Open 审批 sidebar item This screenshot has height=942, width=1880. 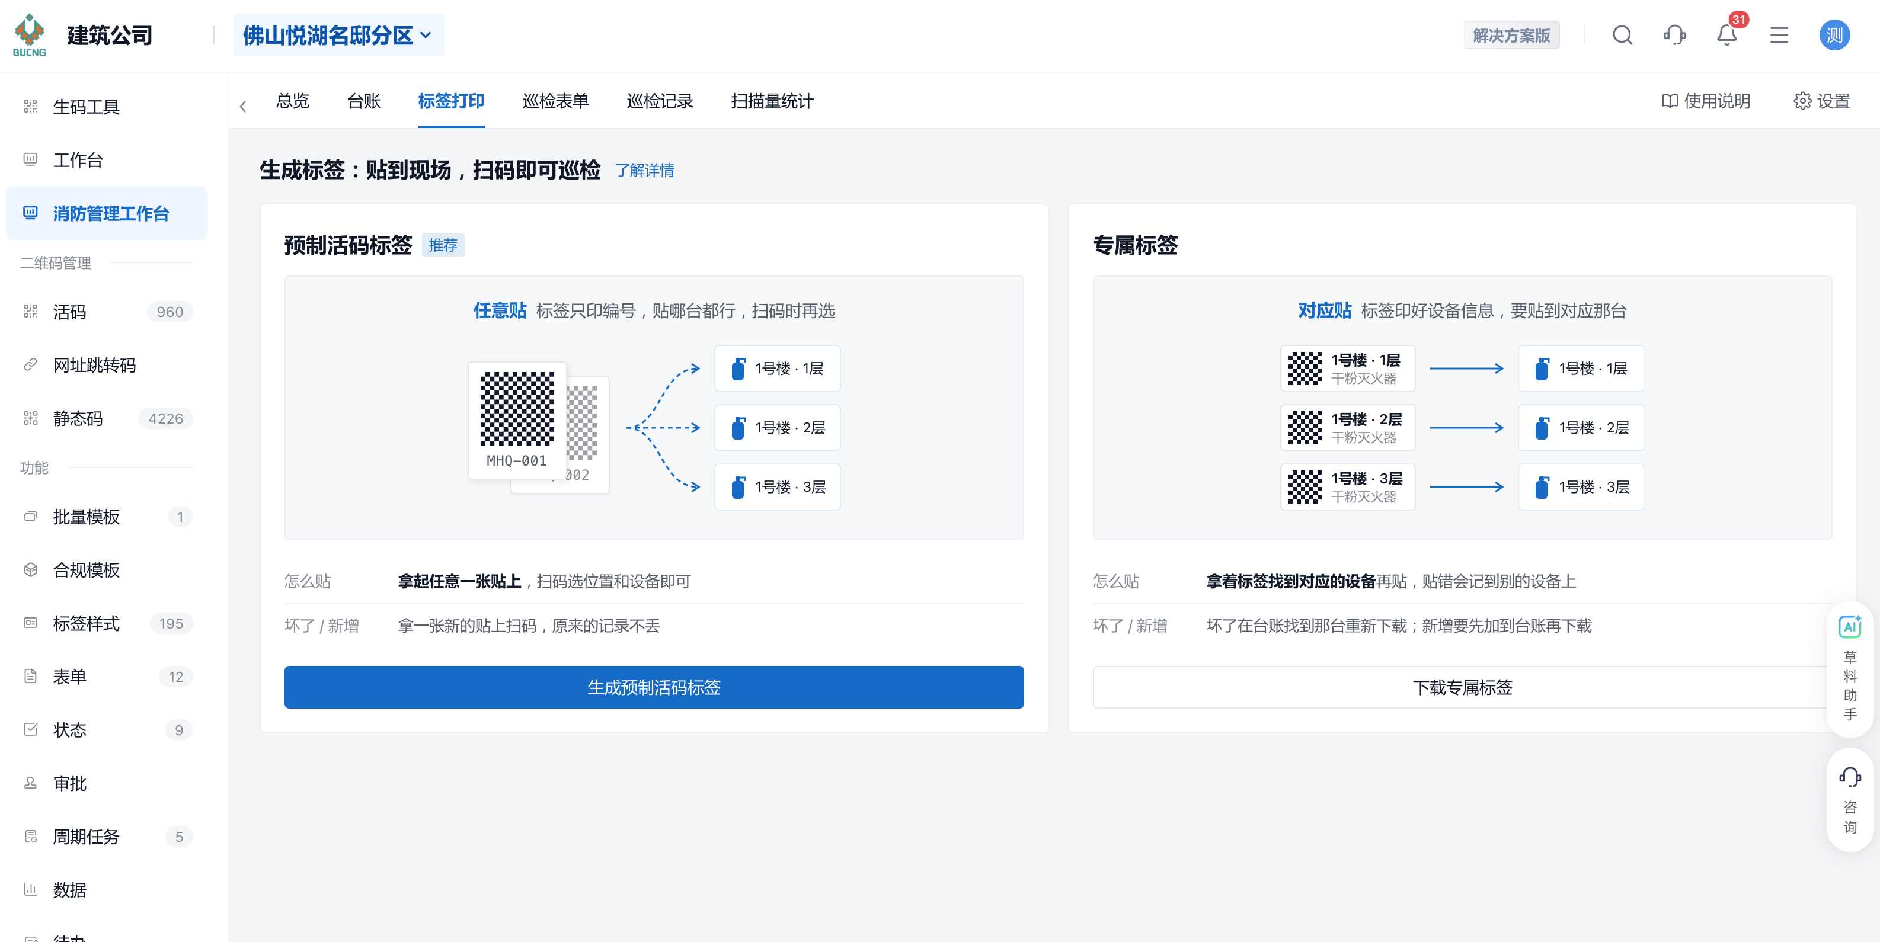click(x=107, y=783)
